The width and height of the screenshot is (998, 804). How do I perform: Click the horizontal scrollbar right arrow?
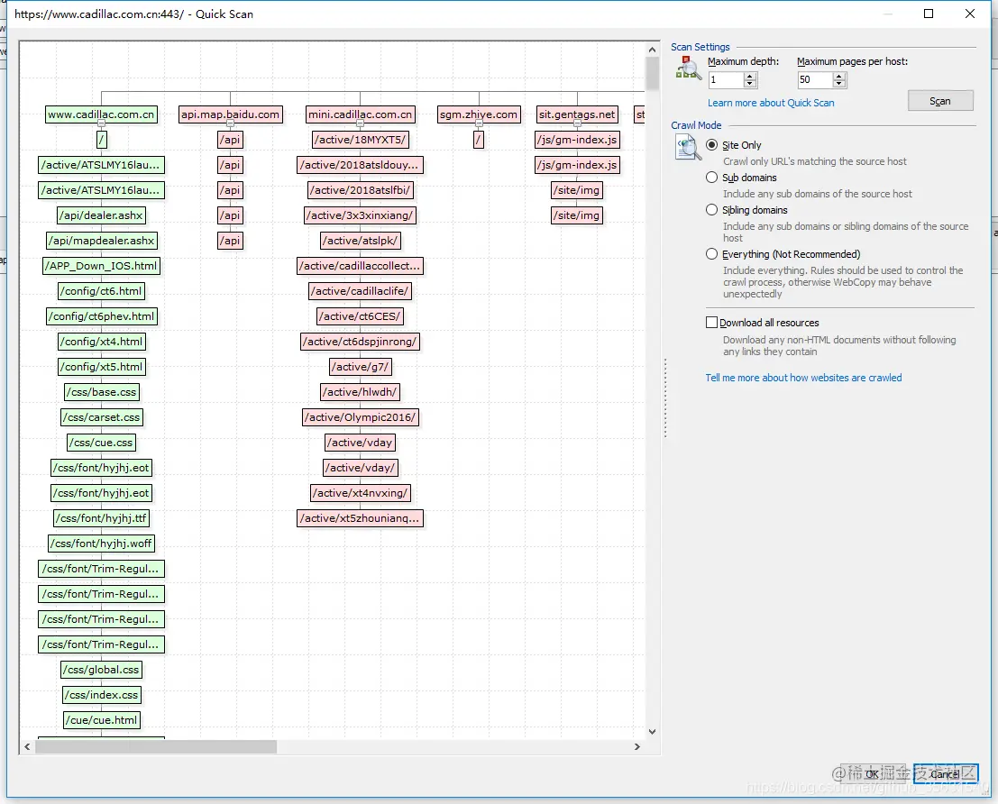click(x=637, y=746)
